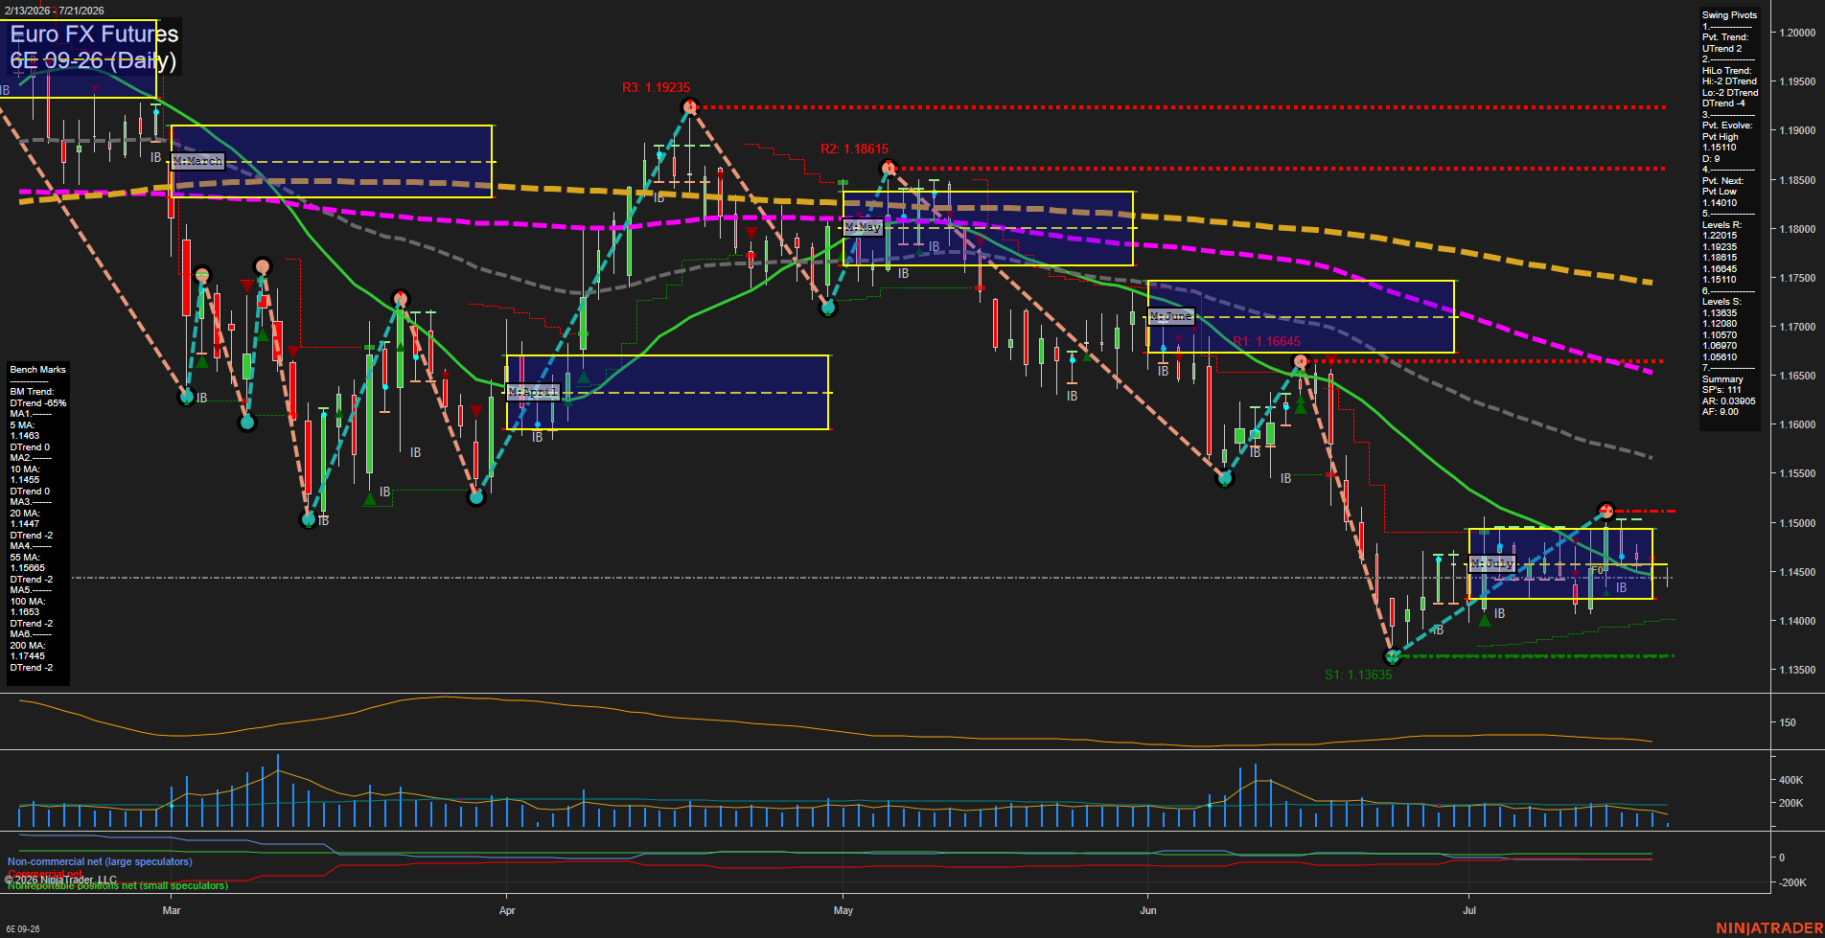This screenshot has width=1825, height=938.
Task: Click the 1.19000 price axis label
Action: (x=1797, y=131)
